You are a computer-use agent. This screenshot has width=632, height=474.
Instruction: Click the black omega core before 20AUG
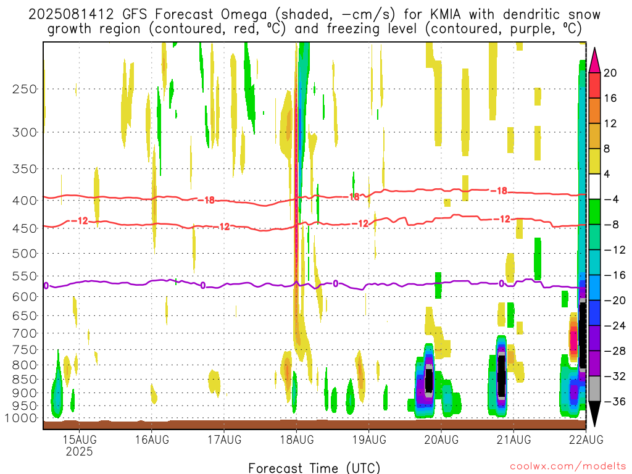point(429,381)
